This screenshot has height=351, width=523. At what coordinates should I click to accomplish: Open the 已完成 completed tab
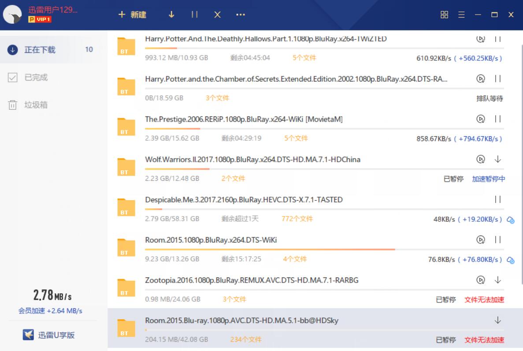click(x=36, y=78)
